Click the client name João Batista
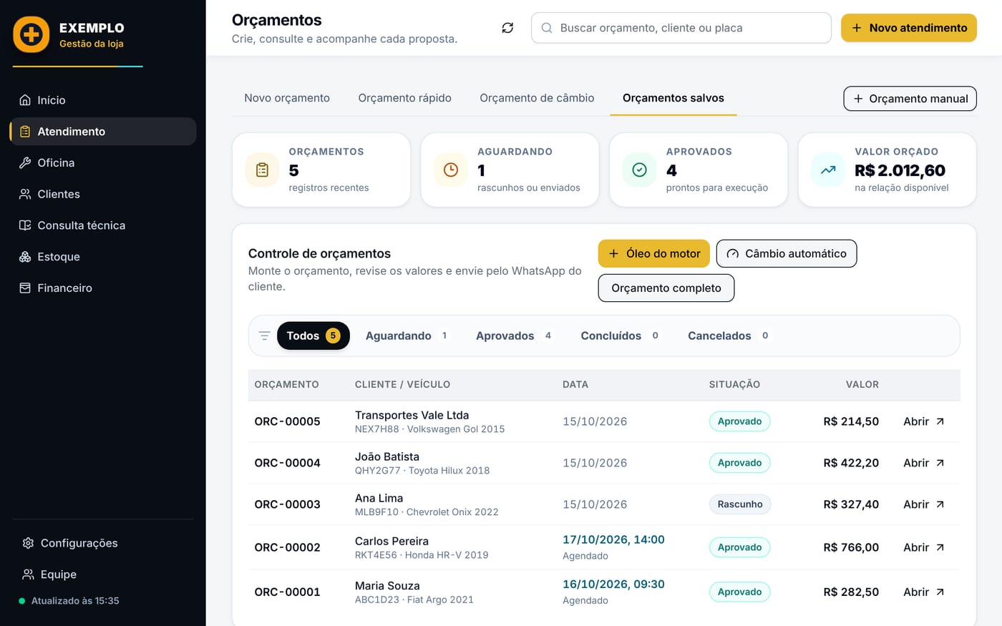This screenshot has height=626, width=1002. 387,456
